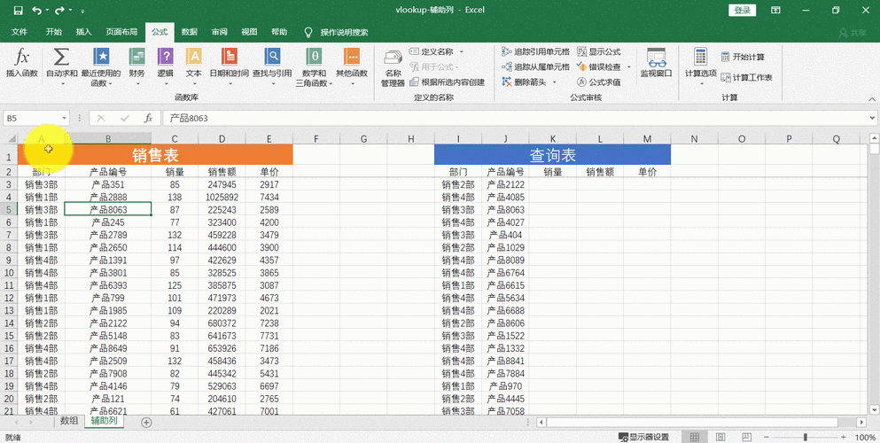Expand the Remove Arrows dropdown arrow
The image size is (880, 443).
(x=554, y=82)
